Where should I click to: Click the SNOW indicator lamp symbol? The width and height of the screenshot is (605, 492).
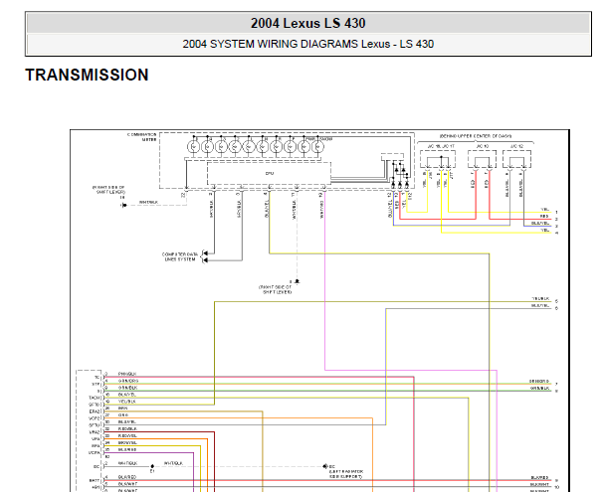318,147
